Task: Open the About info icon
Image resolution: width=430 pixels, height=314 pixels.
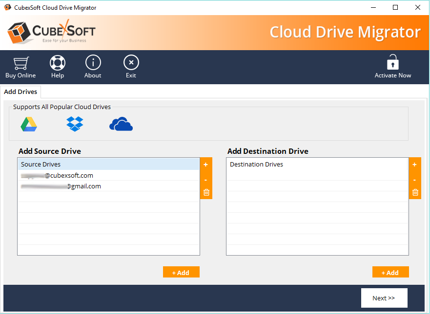Action: coord(93,63)
